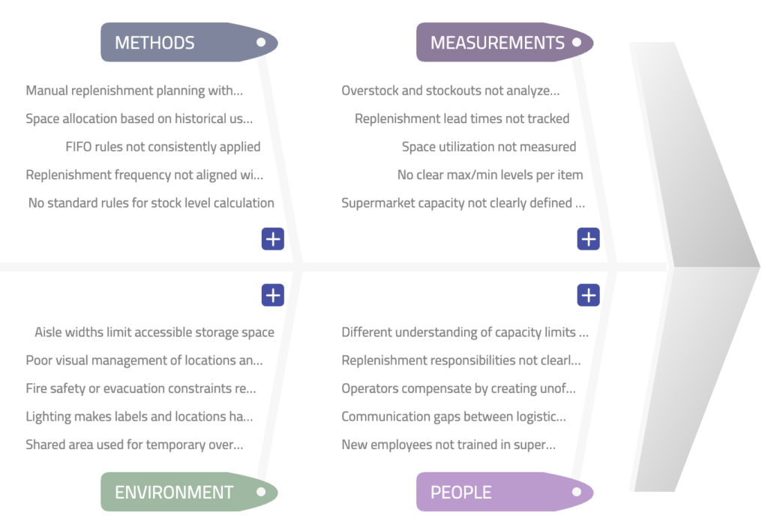Click 'Space utilization not measured' cause

coord(489,147)
